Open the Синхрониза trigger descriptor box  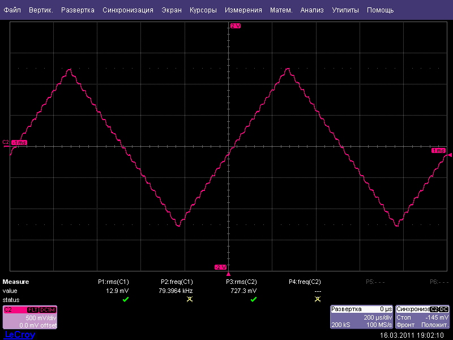422,317
